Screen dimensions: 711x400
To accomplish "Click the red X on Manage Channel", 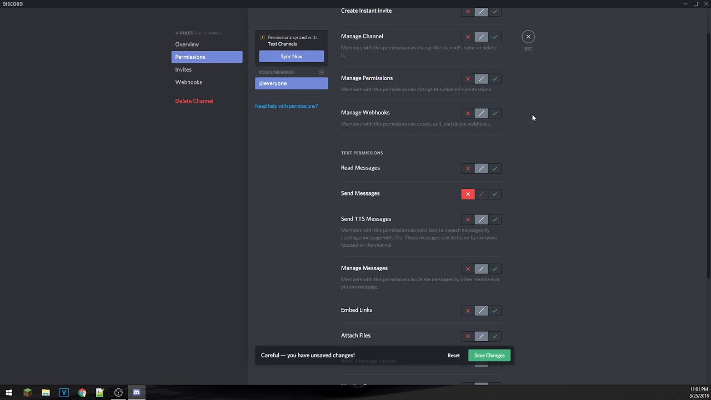I will click(x=468, y=37).
